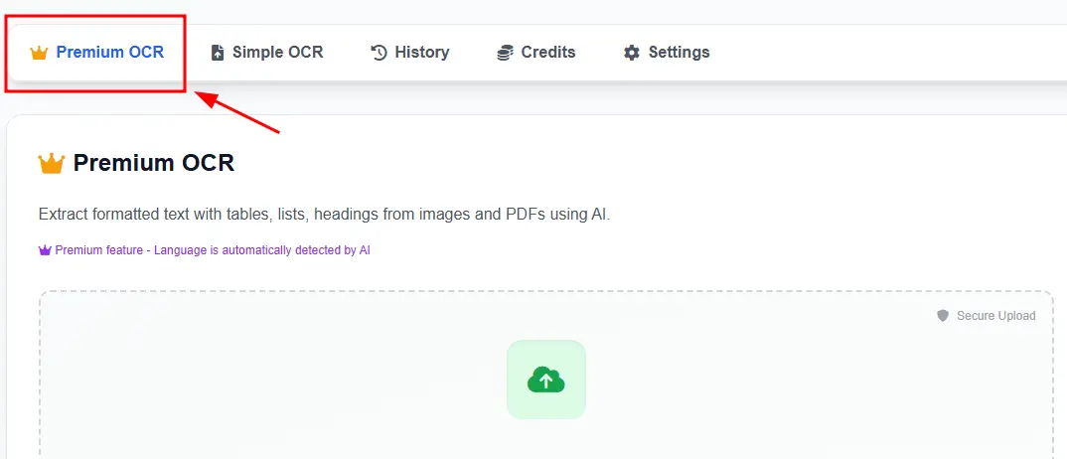This screenshot has width=1067, height=459.
Task: Click the shield icon next to Secure Upload
Action: pos(944,316)
